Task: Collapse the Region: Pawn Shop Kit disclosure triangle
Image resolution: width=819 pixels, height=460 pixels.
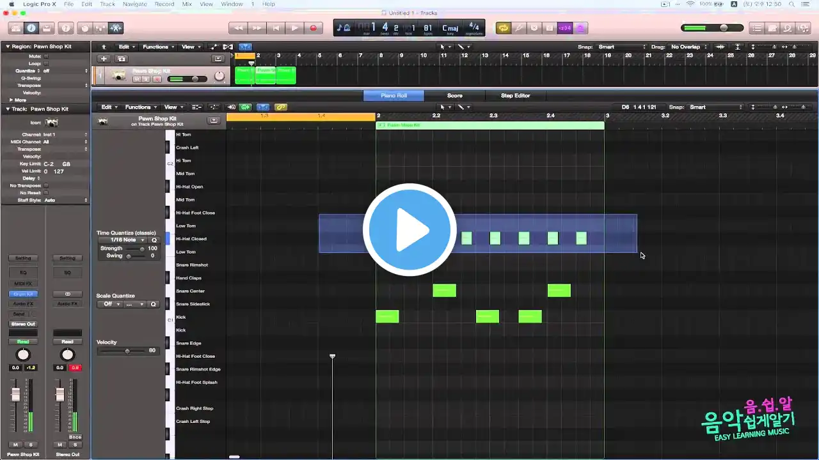Action: tap(8, 47)
